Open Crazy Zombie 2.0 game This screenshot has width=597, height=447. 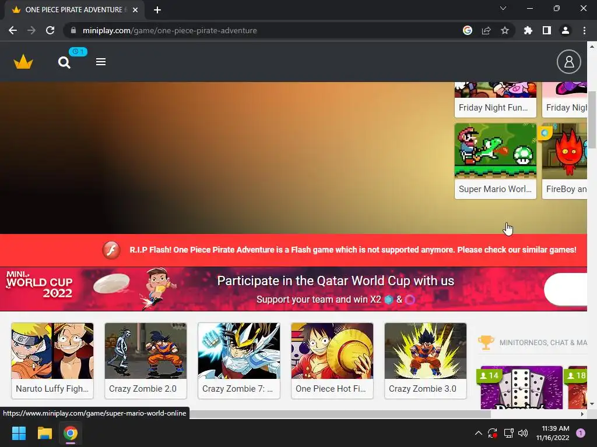[x=145, y=361]
